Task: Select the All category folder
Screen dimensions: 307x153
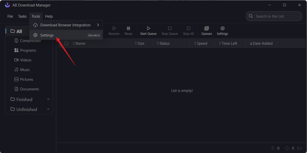Action: 18,31
